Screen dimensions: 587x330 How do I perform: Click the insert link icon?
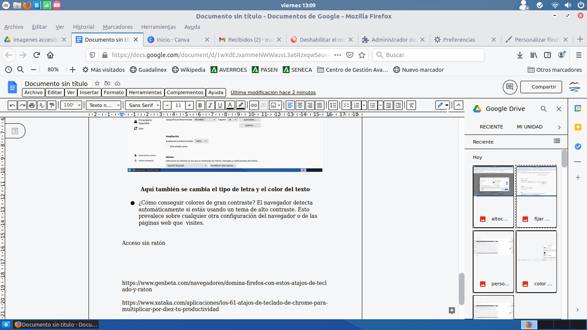point(254,105)
